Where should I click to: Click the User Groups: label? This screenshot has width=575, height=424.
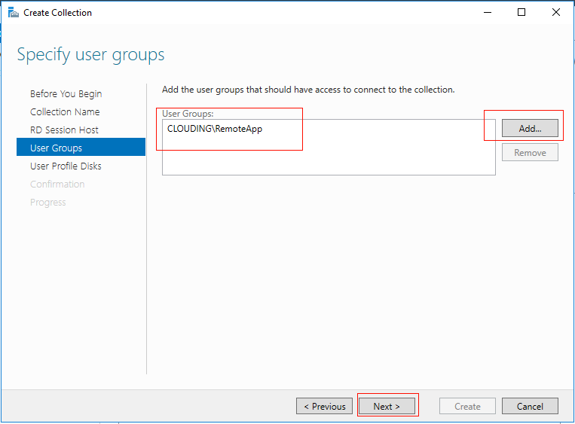[x=188, y=114]
